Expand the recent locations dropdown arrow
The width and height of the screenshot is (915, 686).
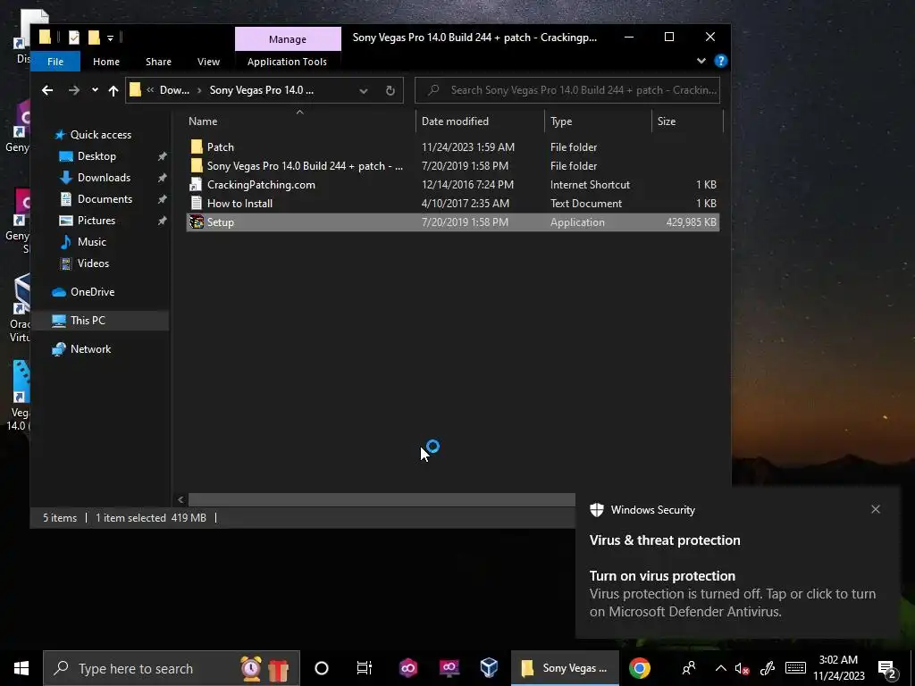click(x=95, y=90)
